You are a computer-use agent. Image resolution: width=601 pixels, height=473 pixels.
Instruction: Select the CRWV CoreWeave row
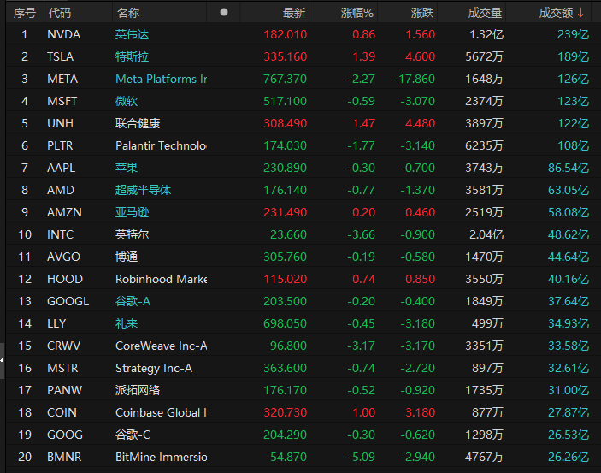(x=303, y=346)
